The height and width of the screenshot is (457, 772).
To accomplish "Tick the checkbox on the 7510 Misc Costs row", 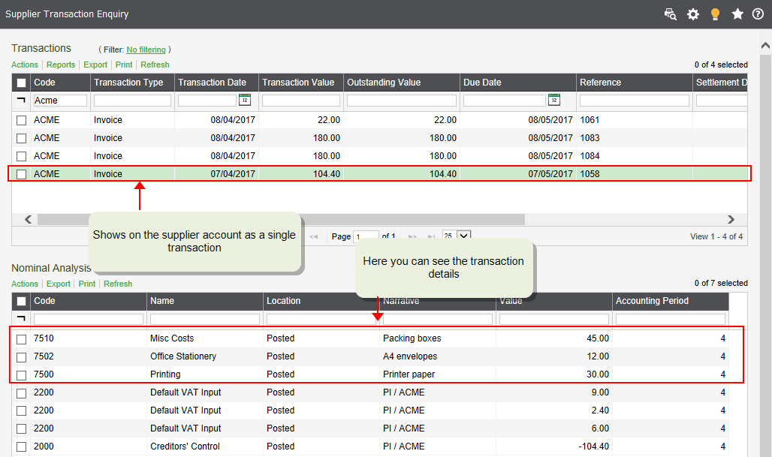I will (x=20, y=338).
